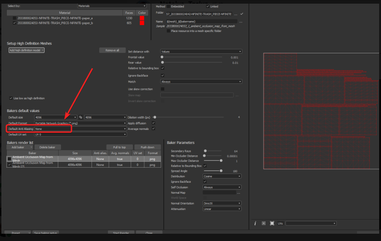Click the Normal Map input field

pyautogui.click(x=219, y=193)
